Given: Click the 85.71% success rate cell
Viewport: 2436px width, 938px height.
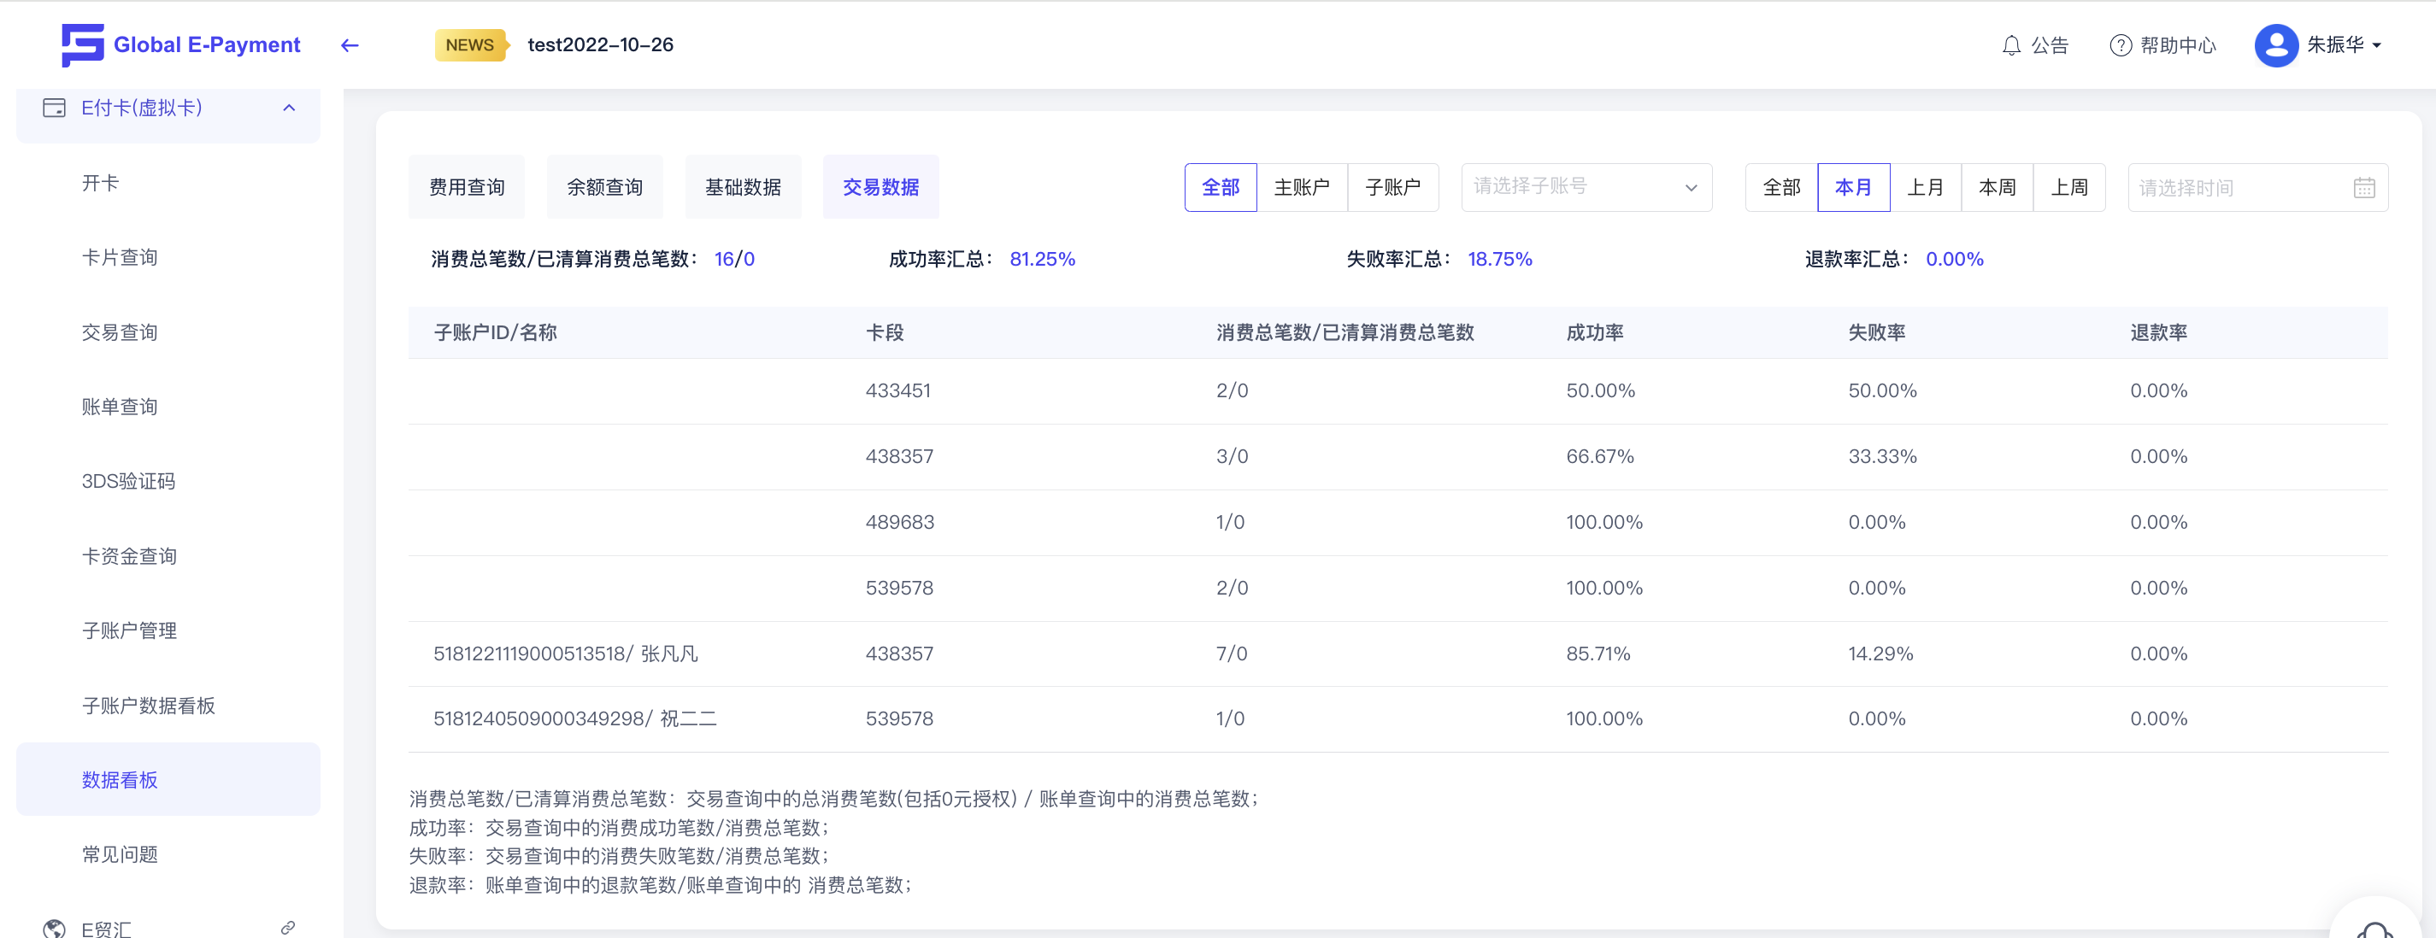Looking at the screenshot, I should click(1598, 654).
